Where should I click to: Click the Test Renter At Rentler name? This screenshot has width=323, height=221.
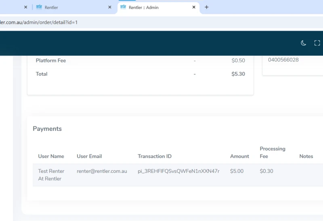(x=51, y=175)
